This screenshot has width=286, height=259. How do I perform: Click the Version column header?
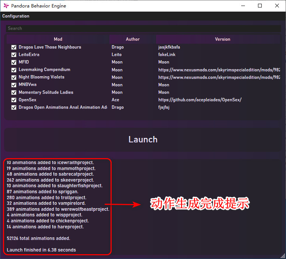222,39
